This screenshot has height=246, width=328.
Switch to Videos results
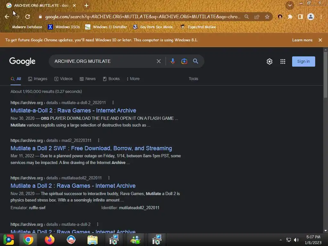[63, 79]
